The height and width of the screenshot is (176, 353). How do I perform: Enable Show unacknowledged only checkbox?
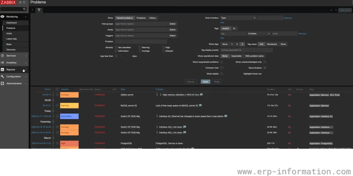click(265, 62)
